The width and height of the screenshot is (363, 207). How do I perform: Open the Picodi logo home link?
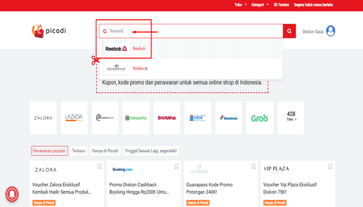pyautogui.click(x=49, y=31)
